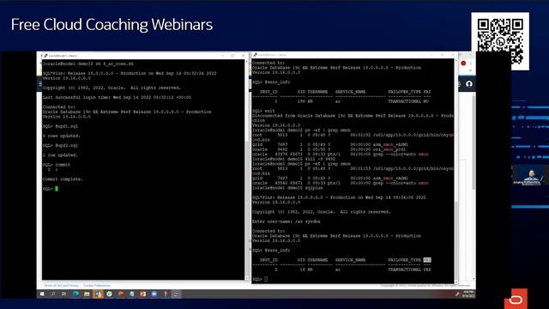This screenshot has height=309, width=549.
Task: Switch to Zoom on the taskbar
Action: point(154,294)
